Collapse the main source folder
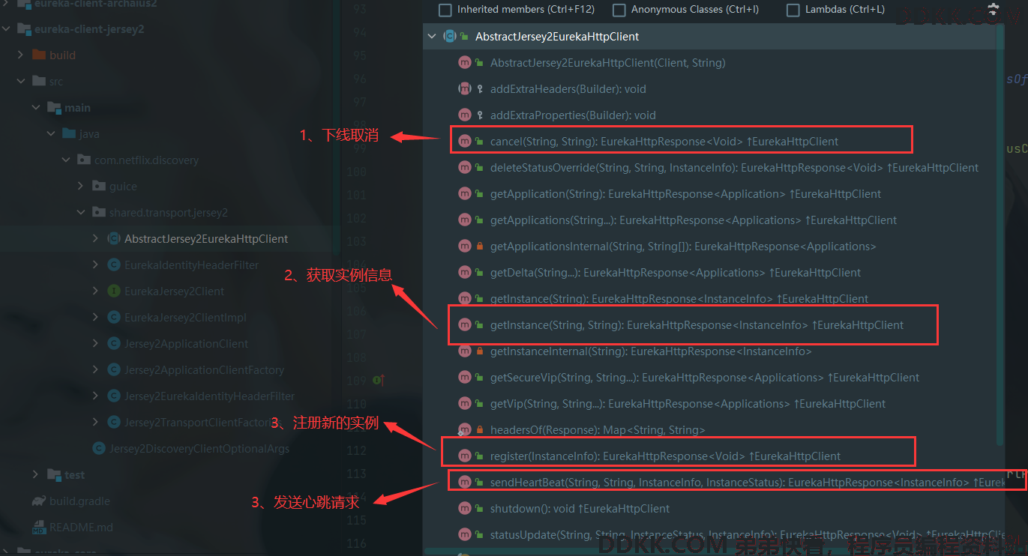 [x=35, y=108]
